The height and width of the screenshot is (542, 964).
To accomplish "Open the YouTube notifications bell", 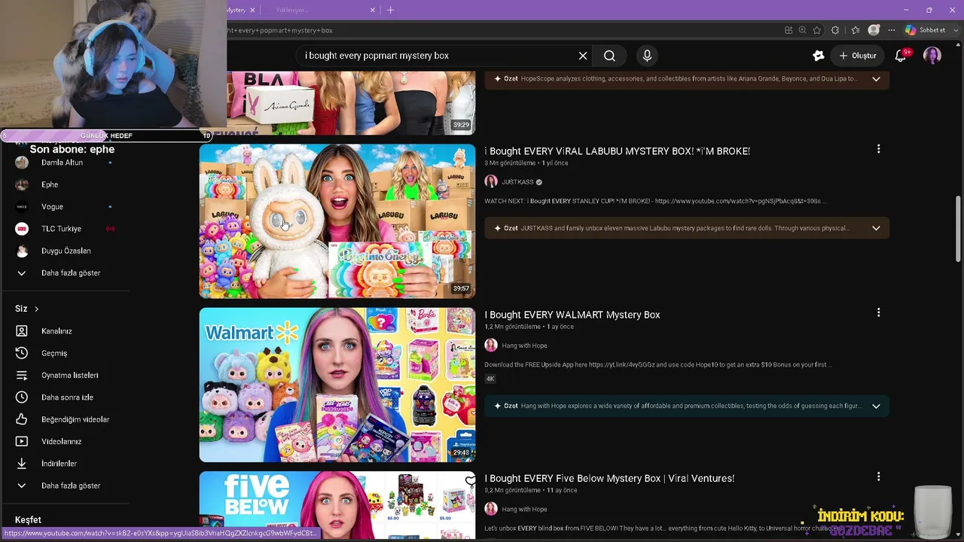I will (x=901, y=56).
